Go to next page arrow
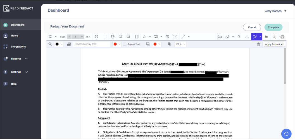This screenshot has width=295, height=139. (82, 37)
